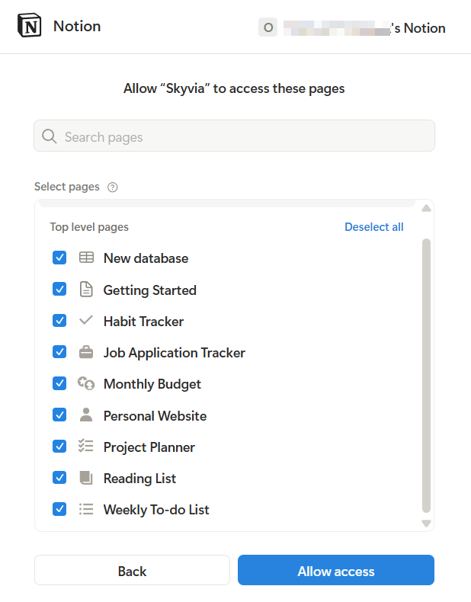Toggle the Monthly Budget checkbox
Screen dimensions: 471x602
[x=59, y=384]
